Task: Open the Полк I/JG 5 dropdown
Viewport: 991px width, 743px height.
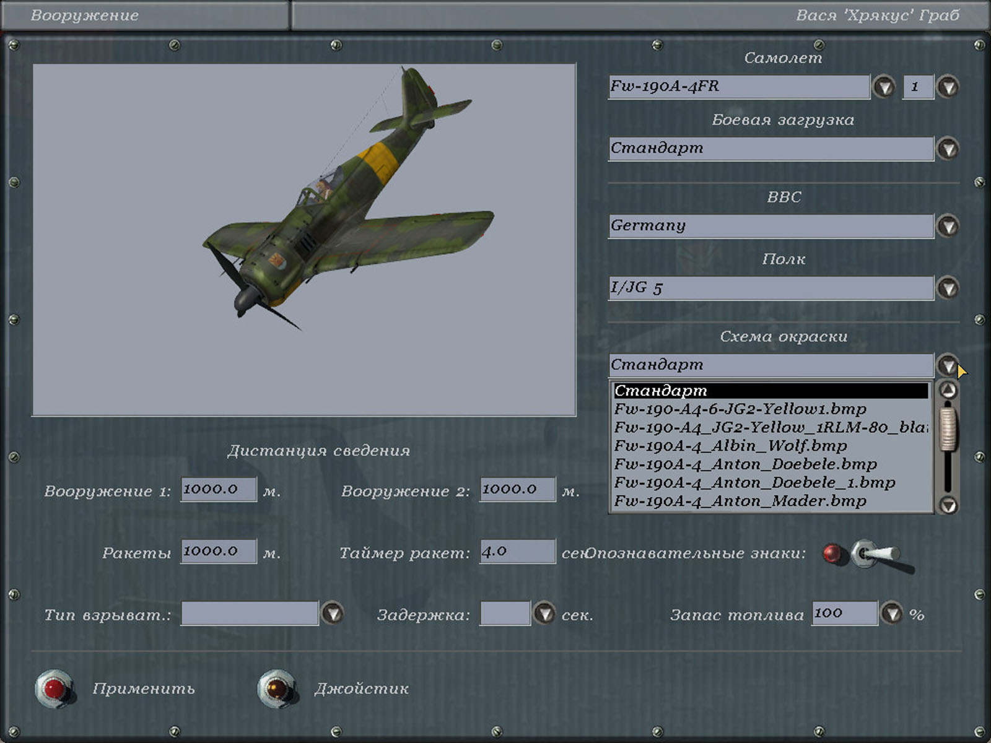Action: click(948, 288)
